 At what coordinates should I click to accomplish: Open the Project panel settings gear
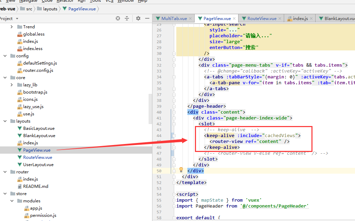[138, 18]
